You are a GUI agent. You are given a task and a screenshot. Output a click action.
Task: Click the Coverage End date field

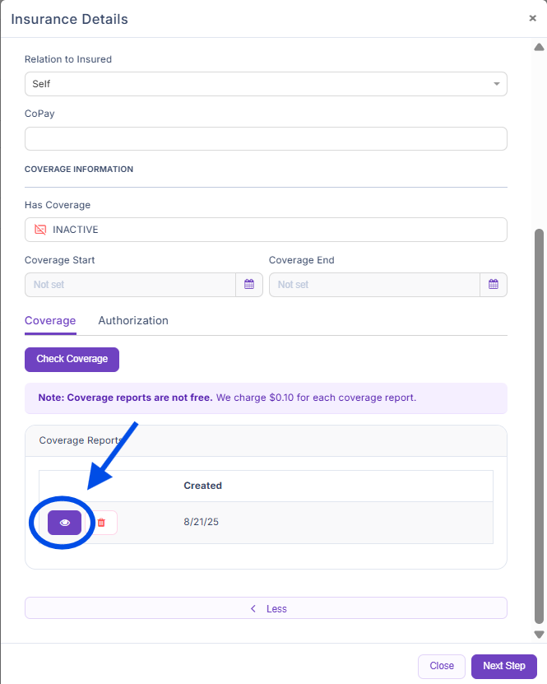tap(374, 285)
